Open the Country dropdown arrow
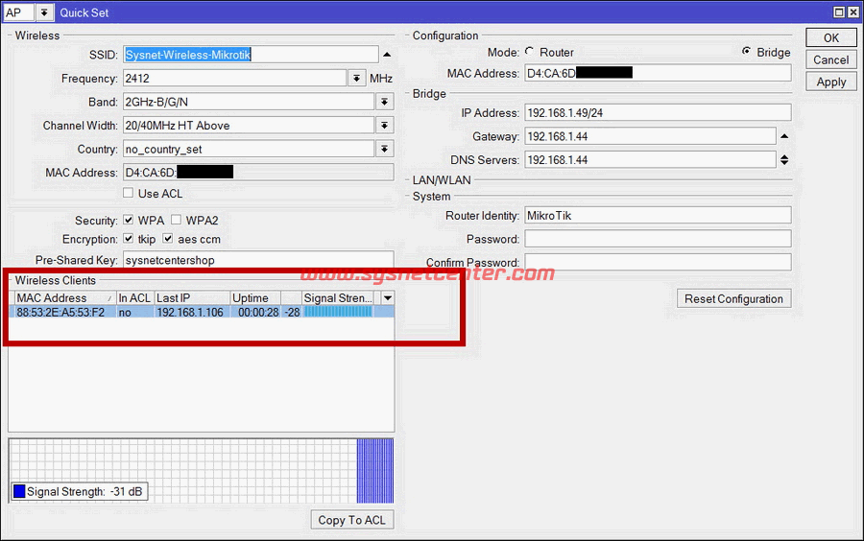Image resolution: width=864 pixels, height=541 pixels. [x=384, y=149]
